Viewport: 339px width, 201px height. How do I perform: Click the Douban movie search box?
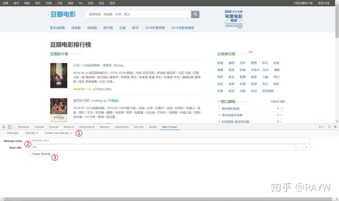(138, 14)
